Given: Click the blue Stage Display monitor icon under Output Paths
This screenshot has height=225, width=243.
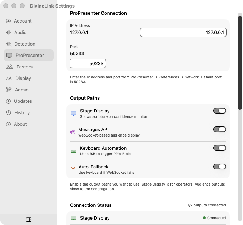Looking at the screenshot, I should pyautogui.click(x=74, y=113).
